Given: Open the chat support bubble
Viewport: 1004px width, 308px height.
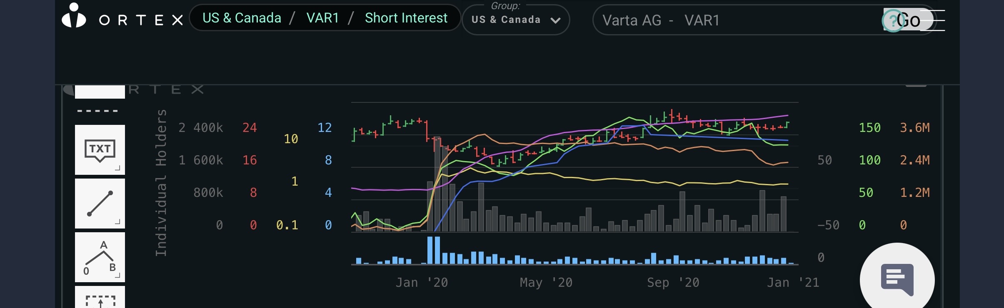Looking at the screenshot, I should tap(897, 279).
